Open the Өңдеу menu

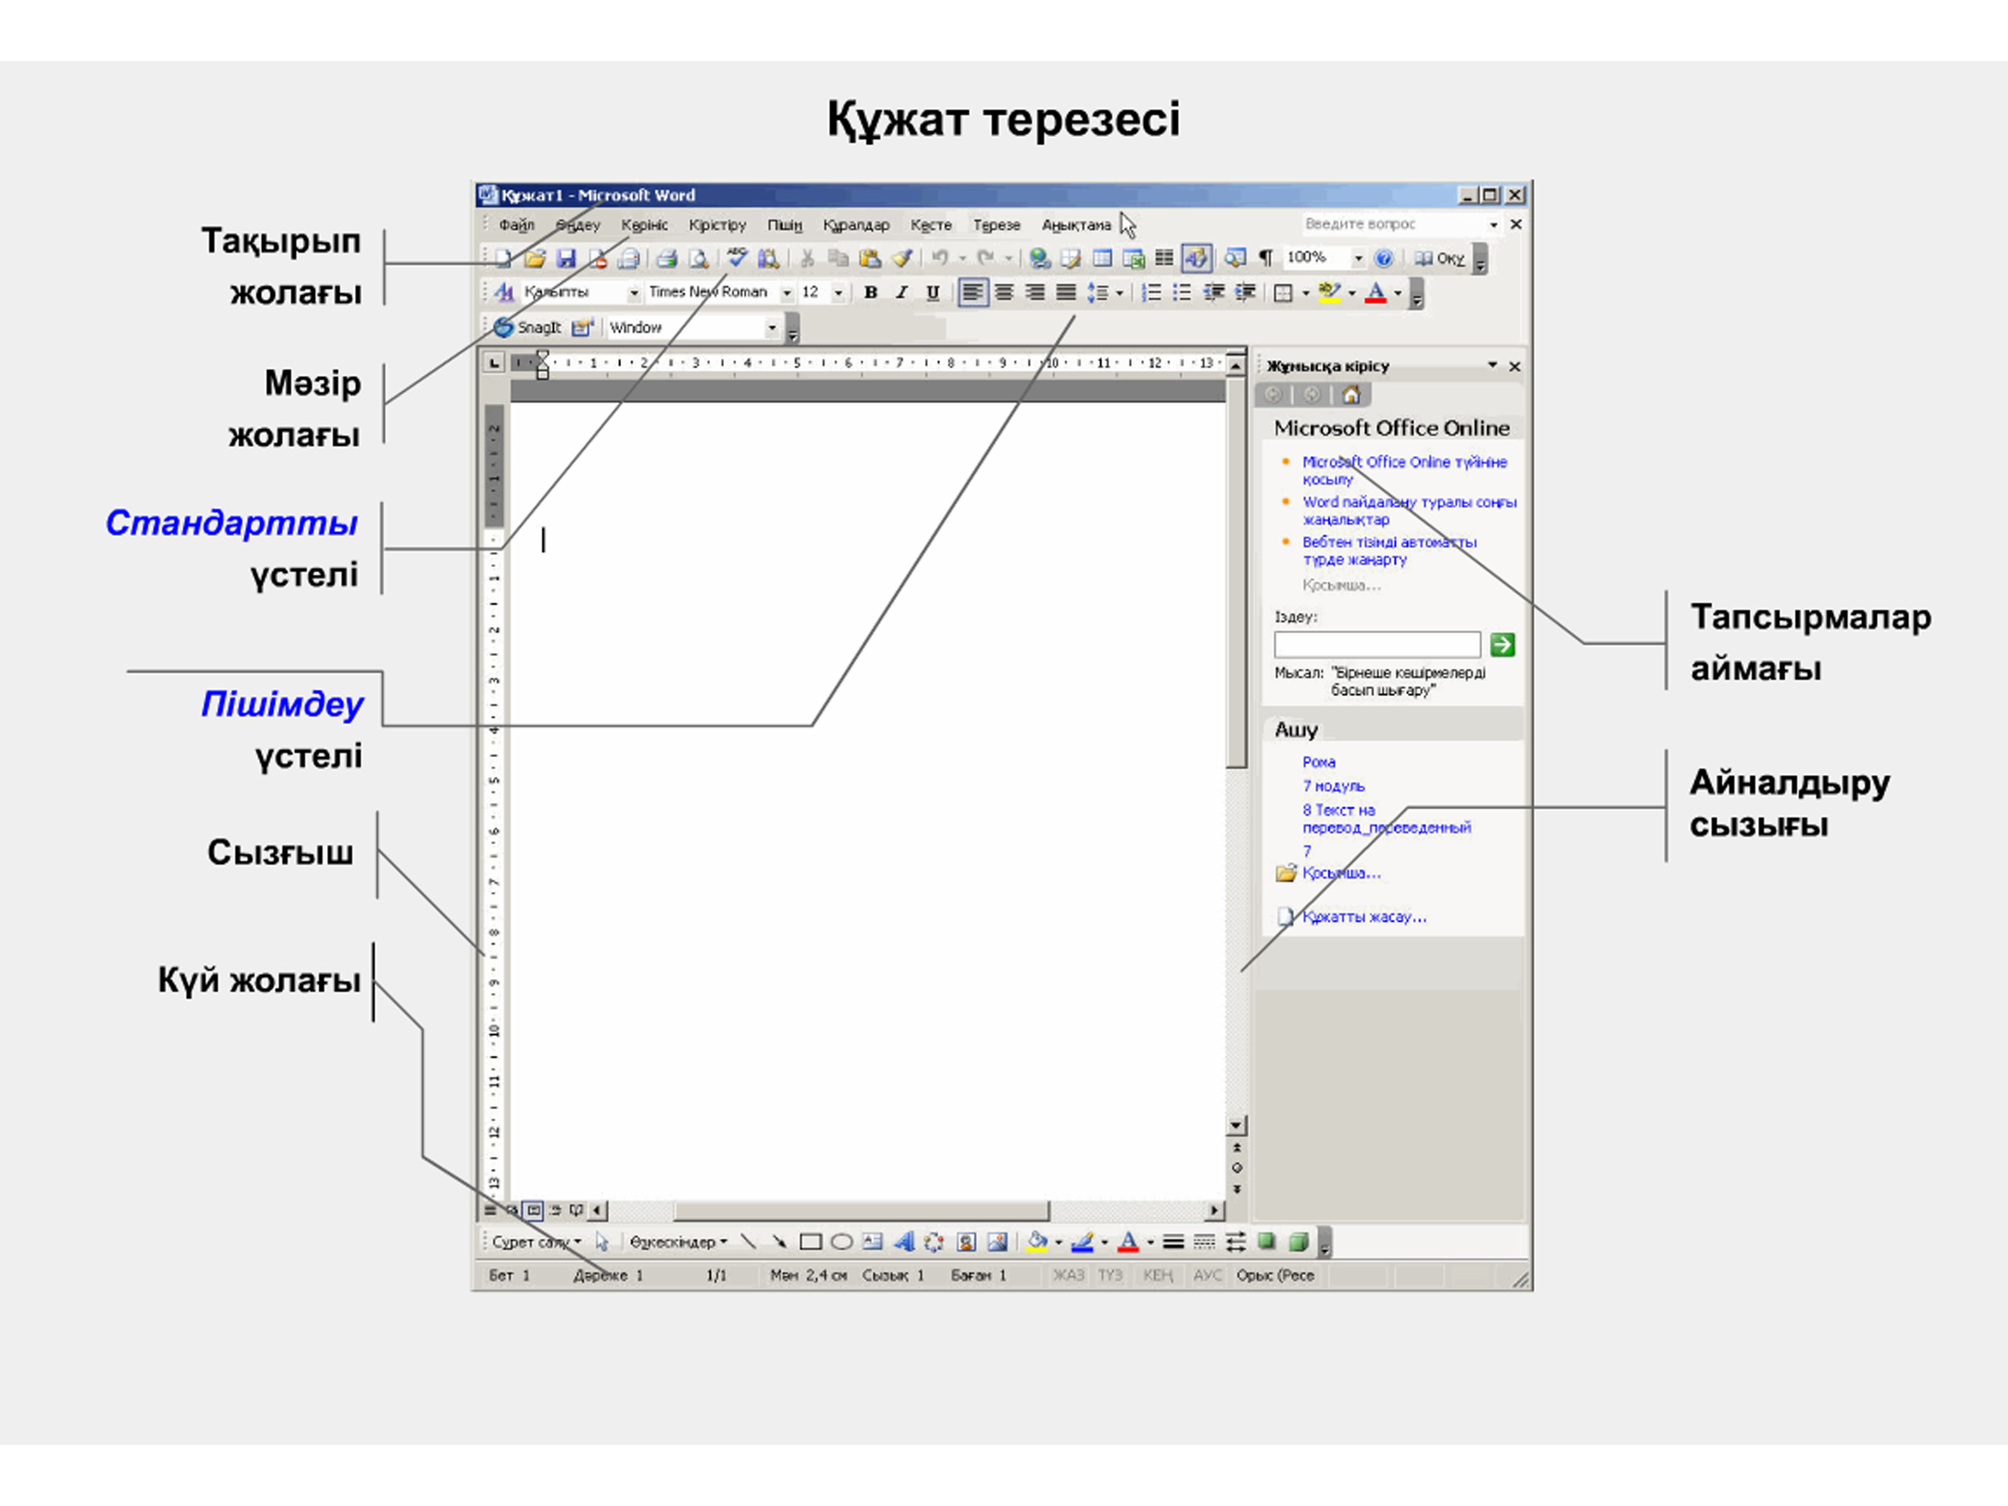577,225
